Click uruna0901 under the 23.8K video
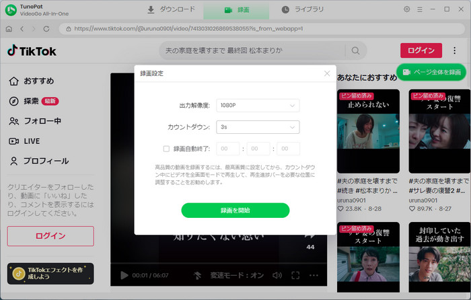The width and height of the screenshot is (471, 300). pyautogui.click(x=351, y=200)
